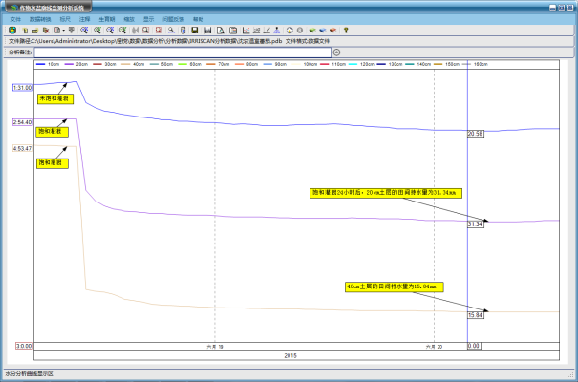Click the 160cm legend entry
This screenshot has height=382, width=578.
pos(475,64)
